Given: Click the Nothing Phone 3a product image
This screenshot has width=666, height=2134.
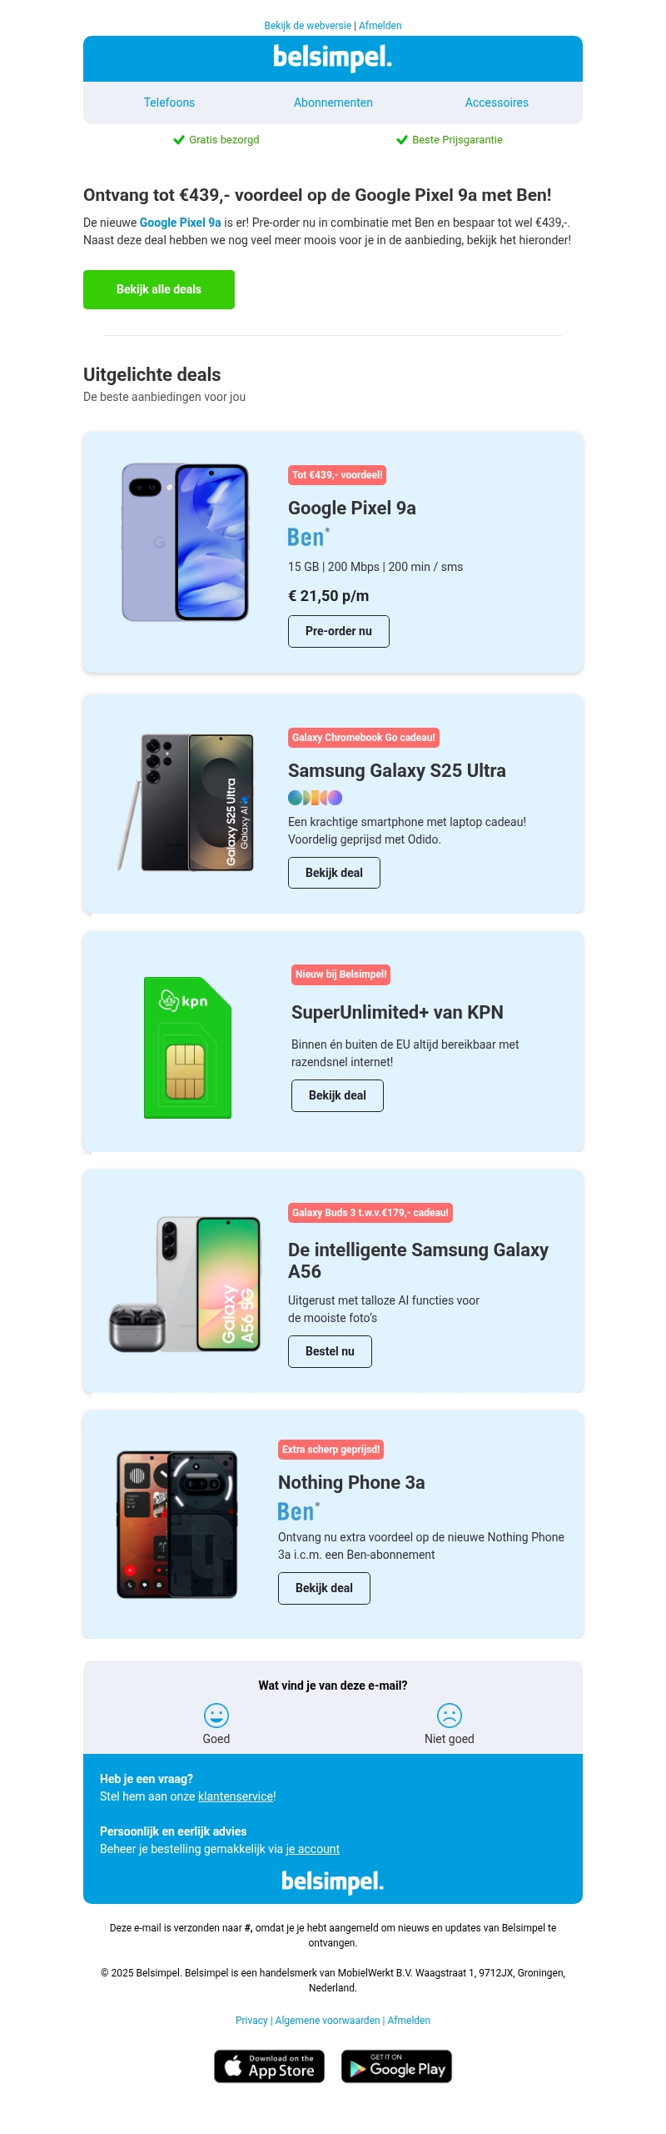Looking at the screenshot, I should click(x=177, y=1524).
